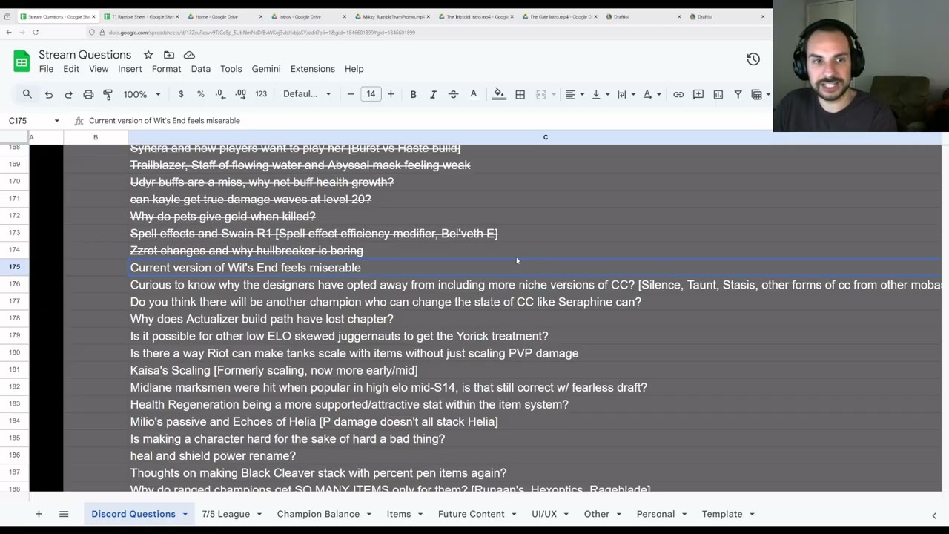949x534 pixels.
Task: Insert a chart
Action: pyautogui.click(x=718, y=94)
